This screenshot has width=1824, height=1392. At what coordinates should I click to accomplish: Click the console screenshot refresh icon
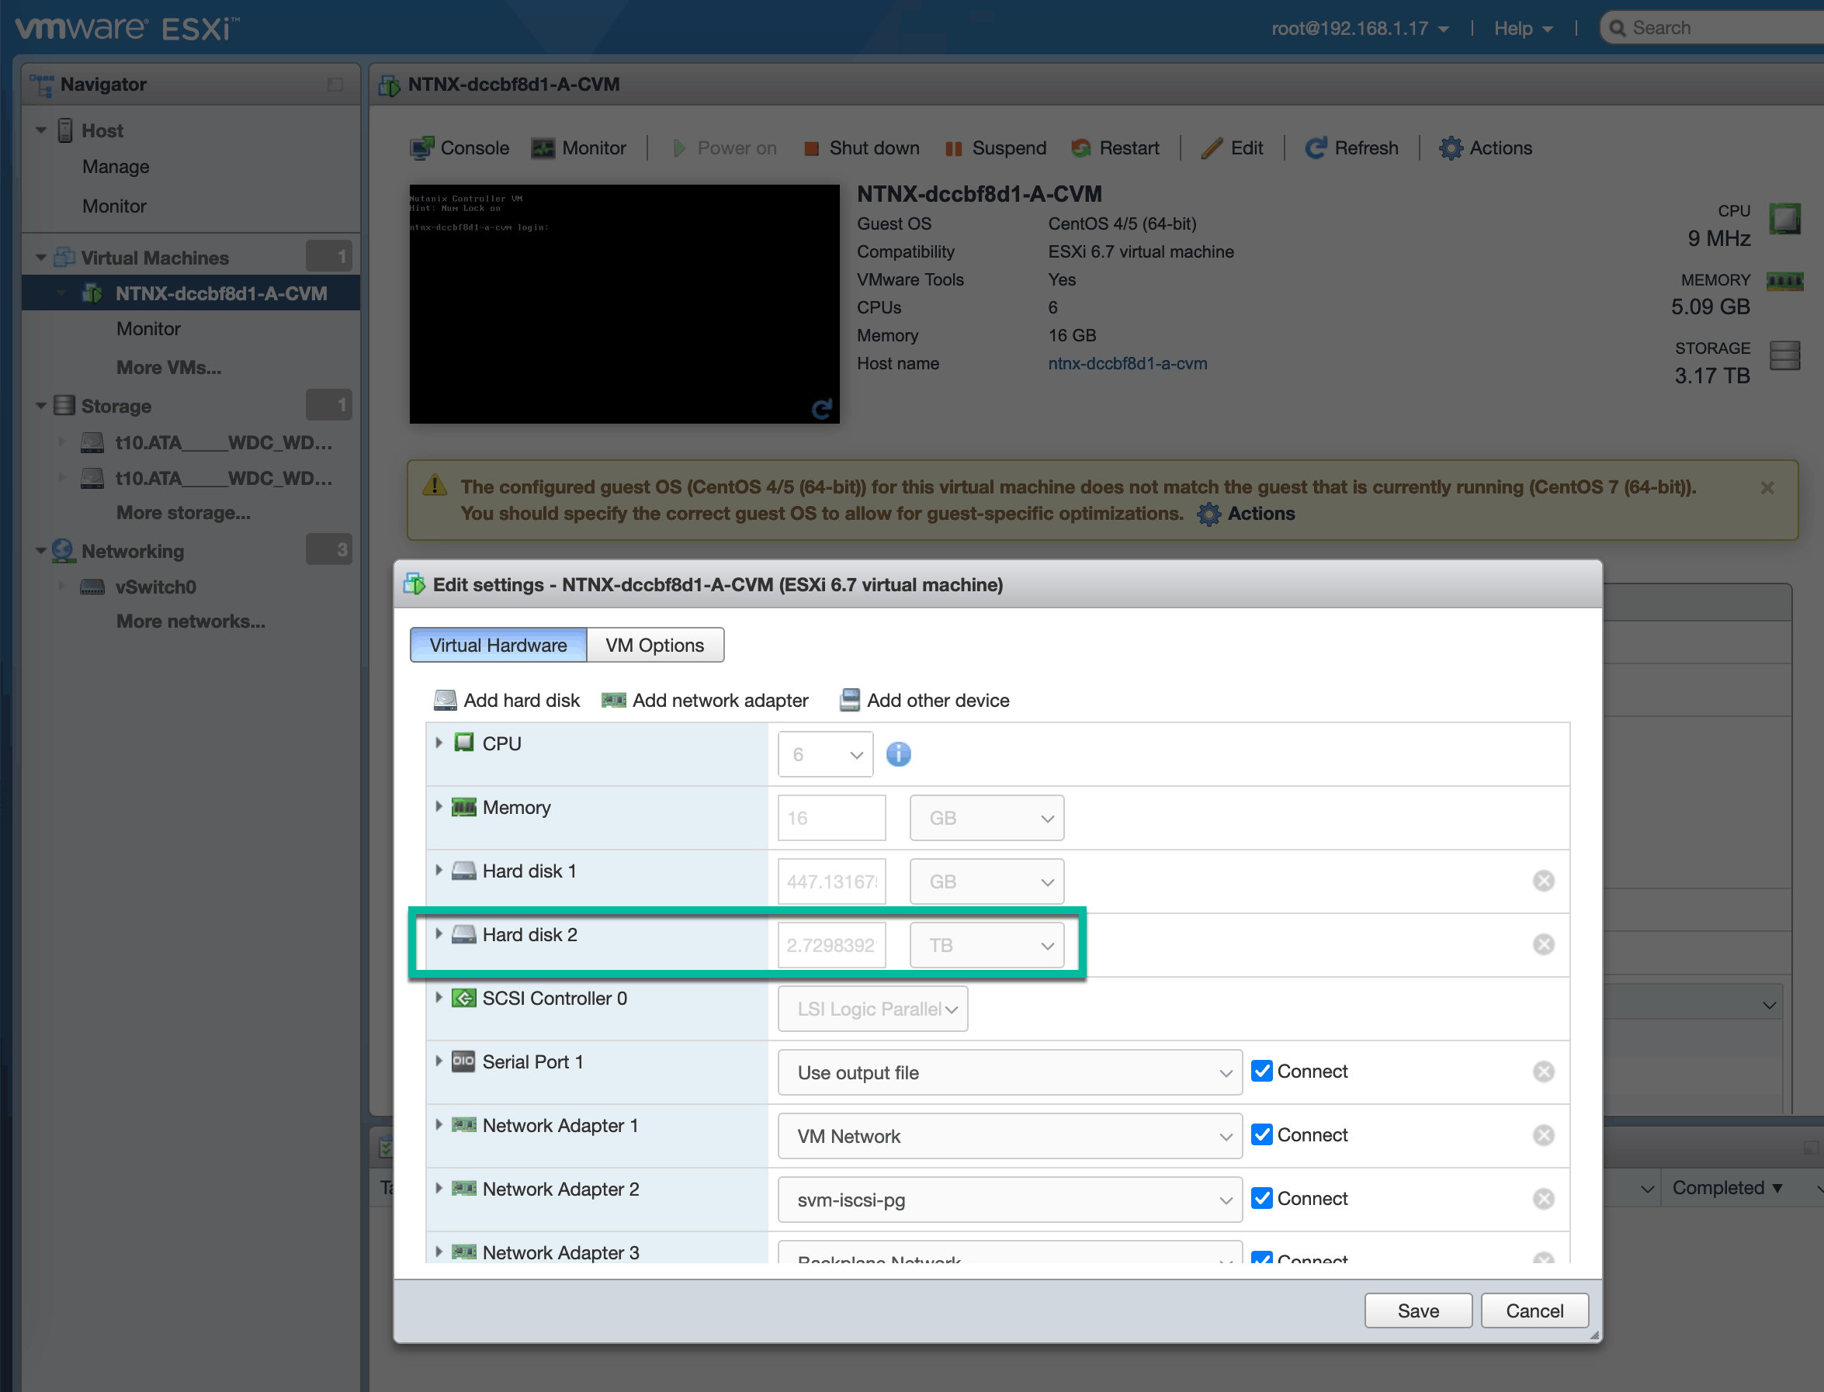[x=821, y=408]
